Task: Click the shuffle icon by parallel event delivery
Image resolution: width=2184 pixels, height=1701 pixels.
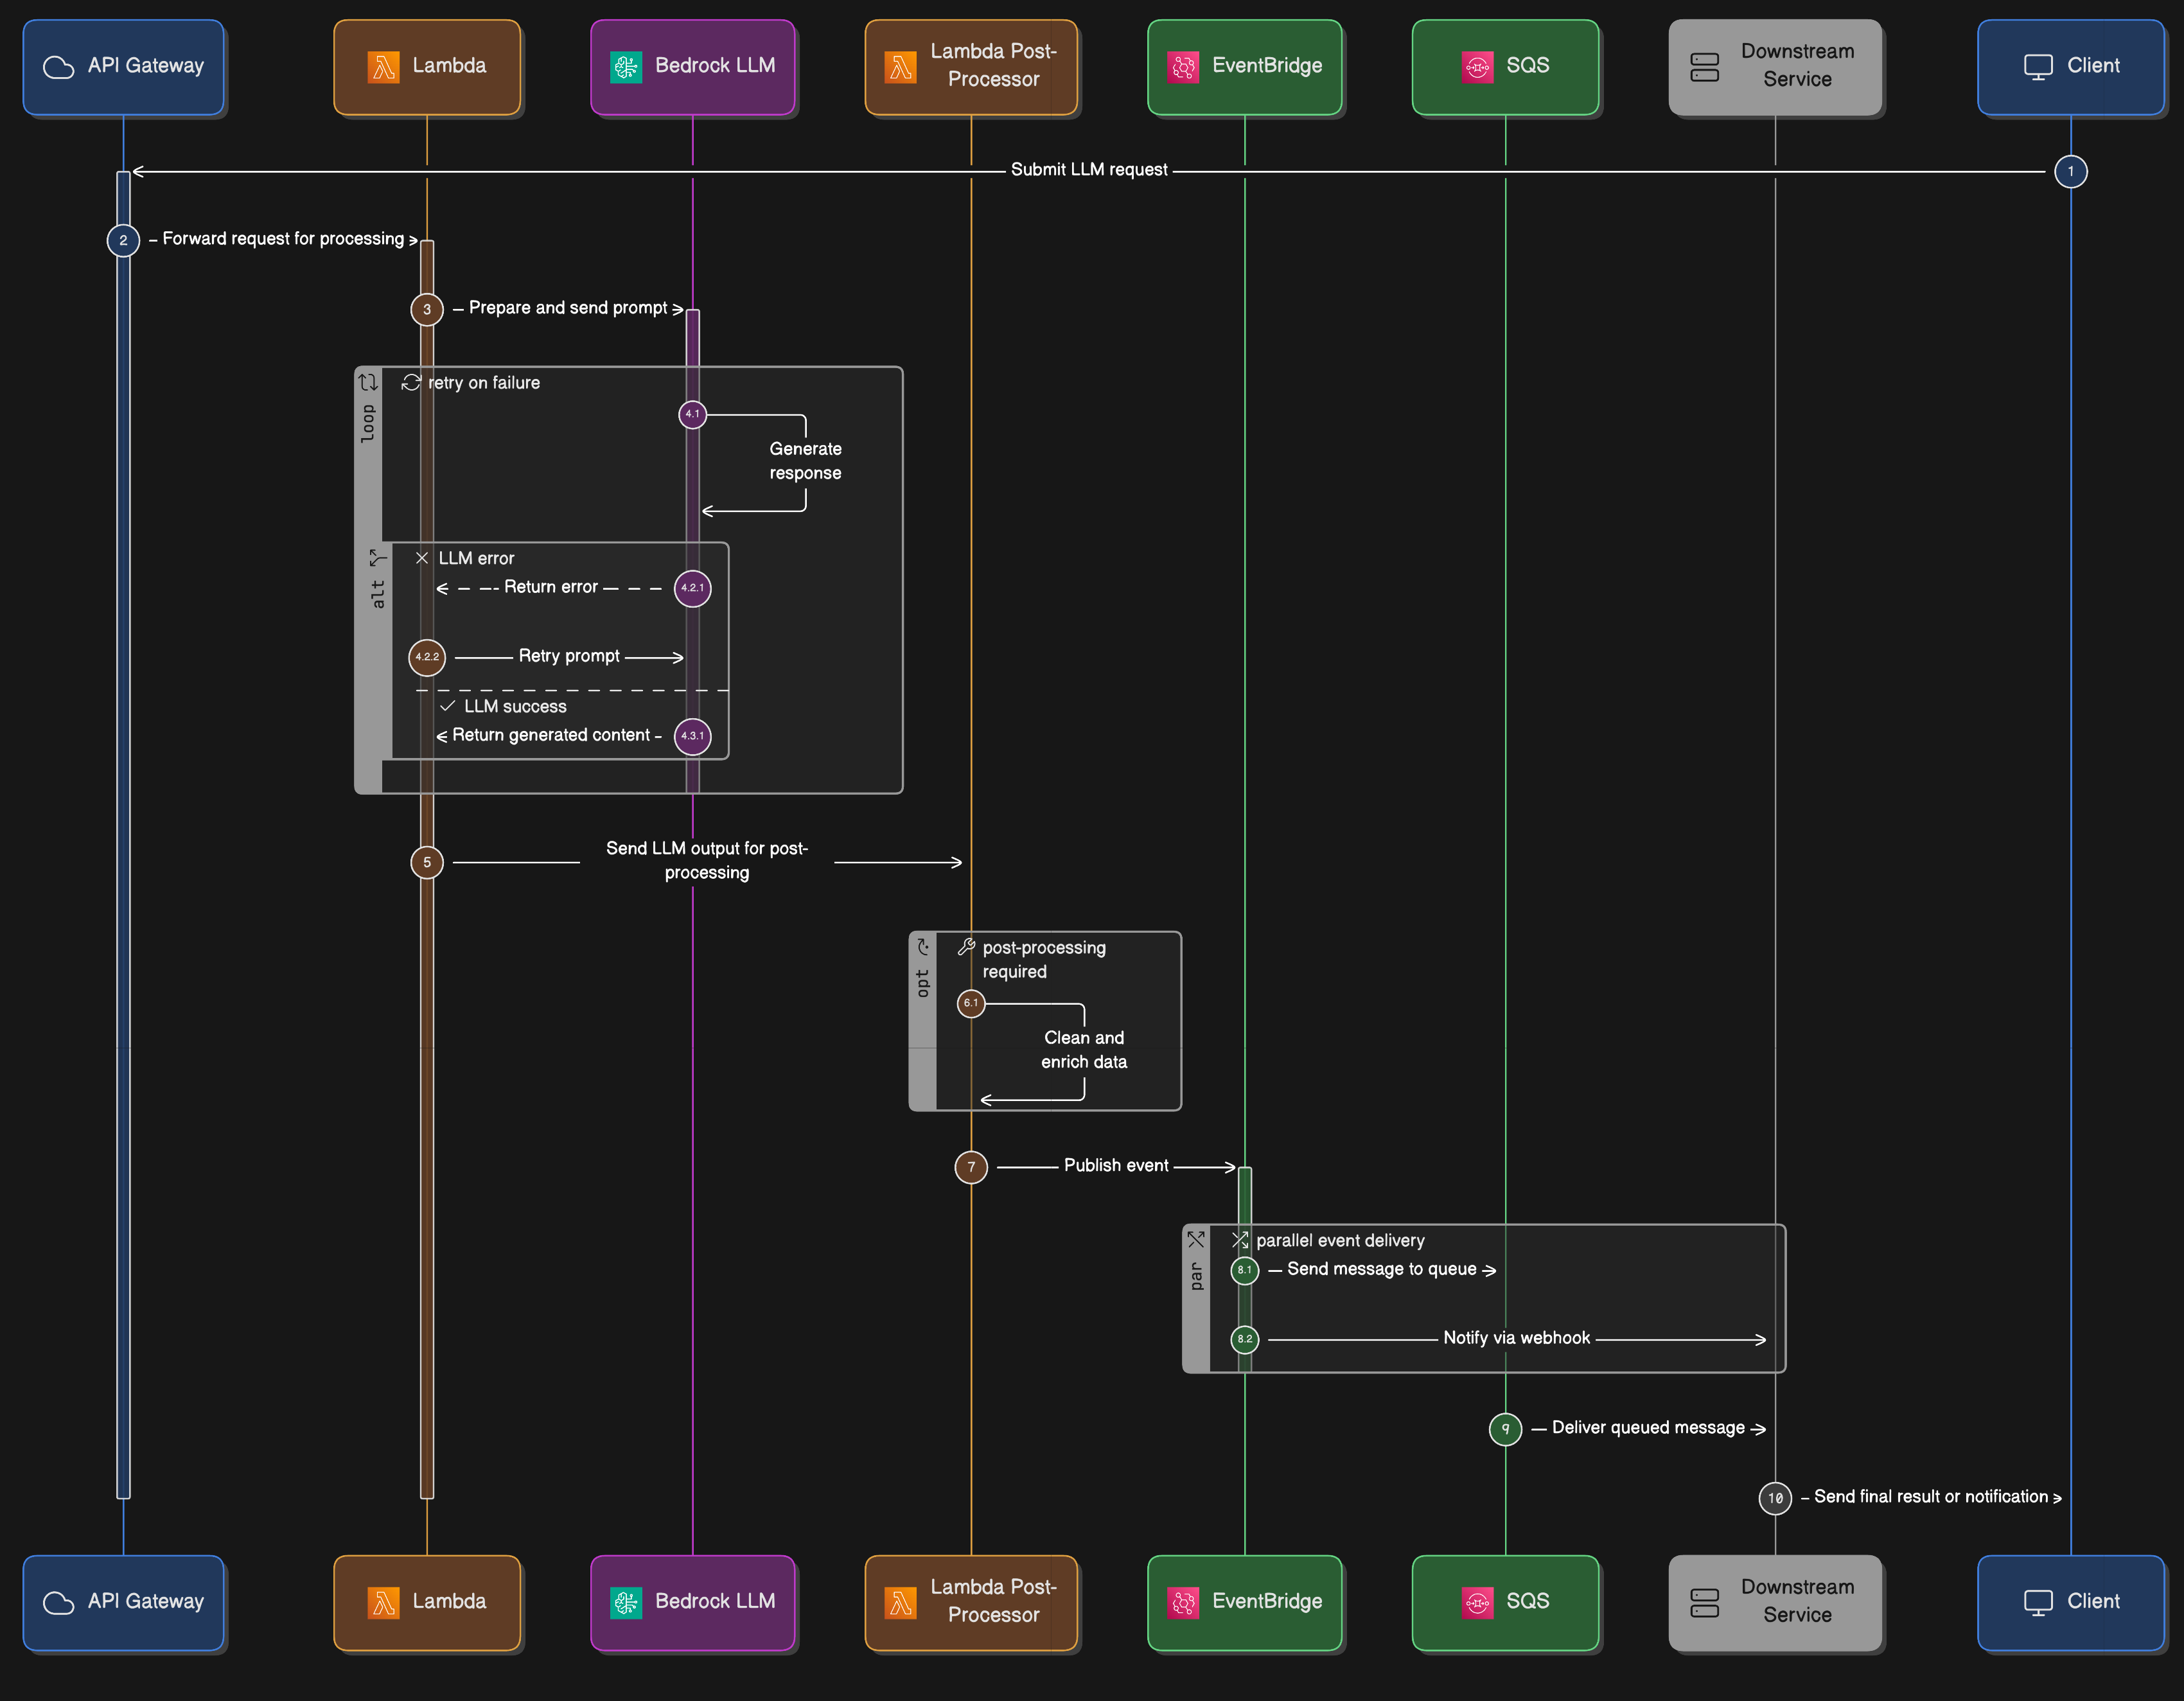Action: [1240, 1240]
